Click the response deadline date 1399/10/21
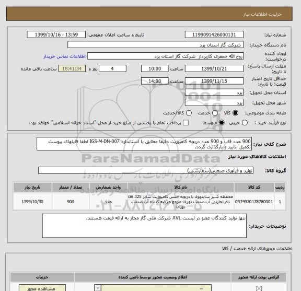Viewport: 301px width, 291px height. (214, 68)
